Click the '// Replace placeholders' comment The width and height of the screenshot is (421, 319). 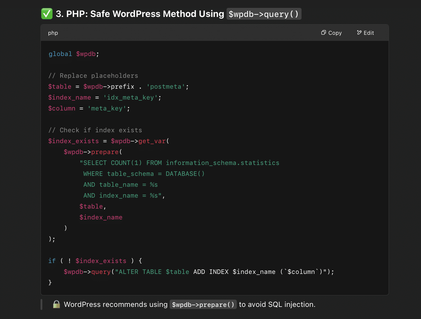[x=93, y=76]
